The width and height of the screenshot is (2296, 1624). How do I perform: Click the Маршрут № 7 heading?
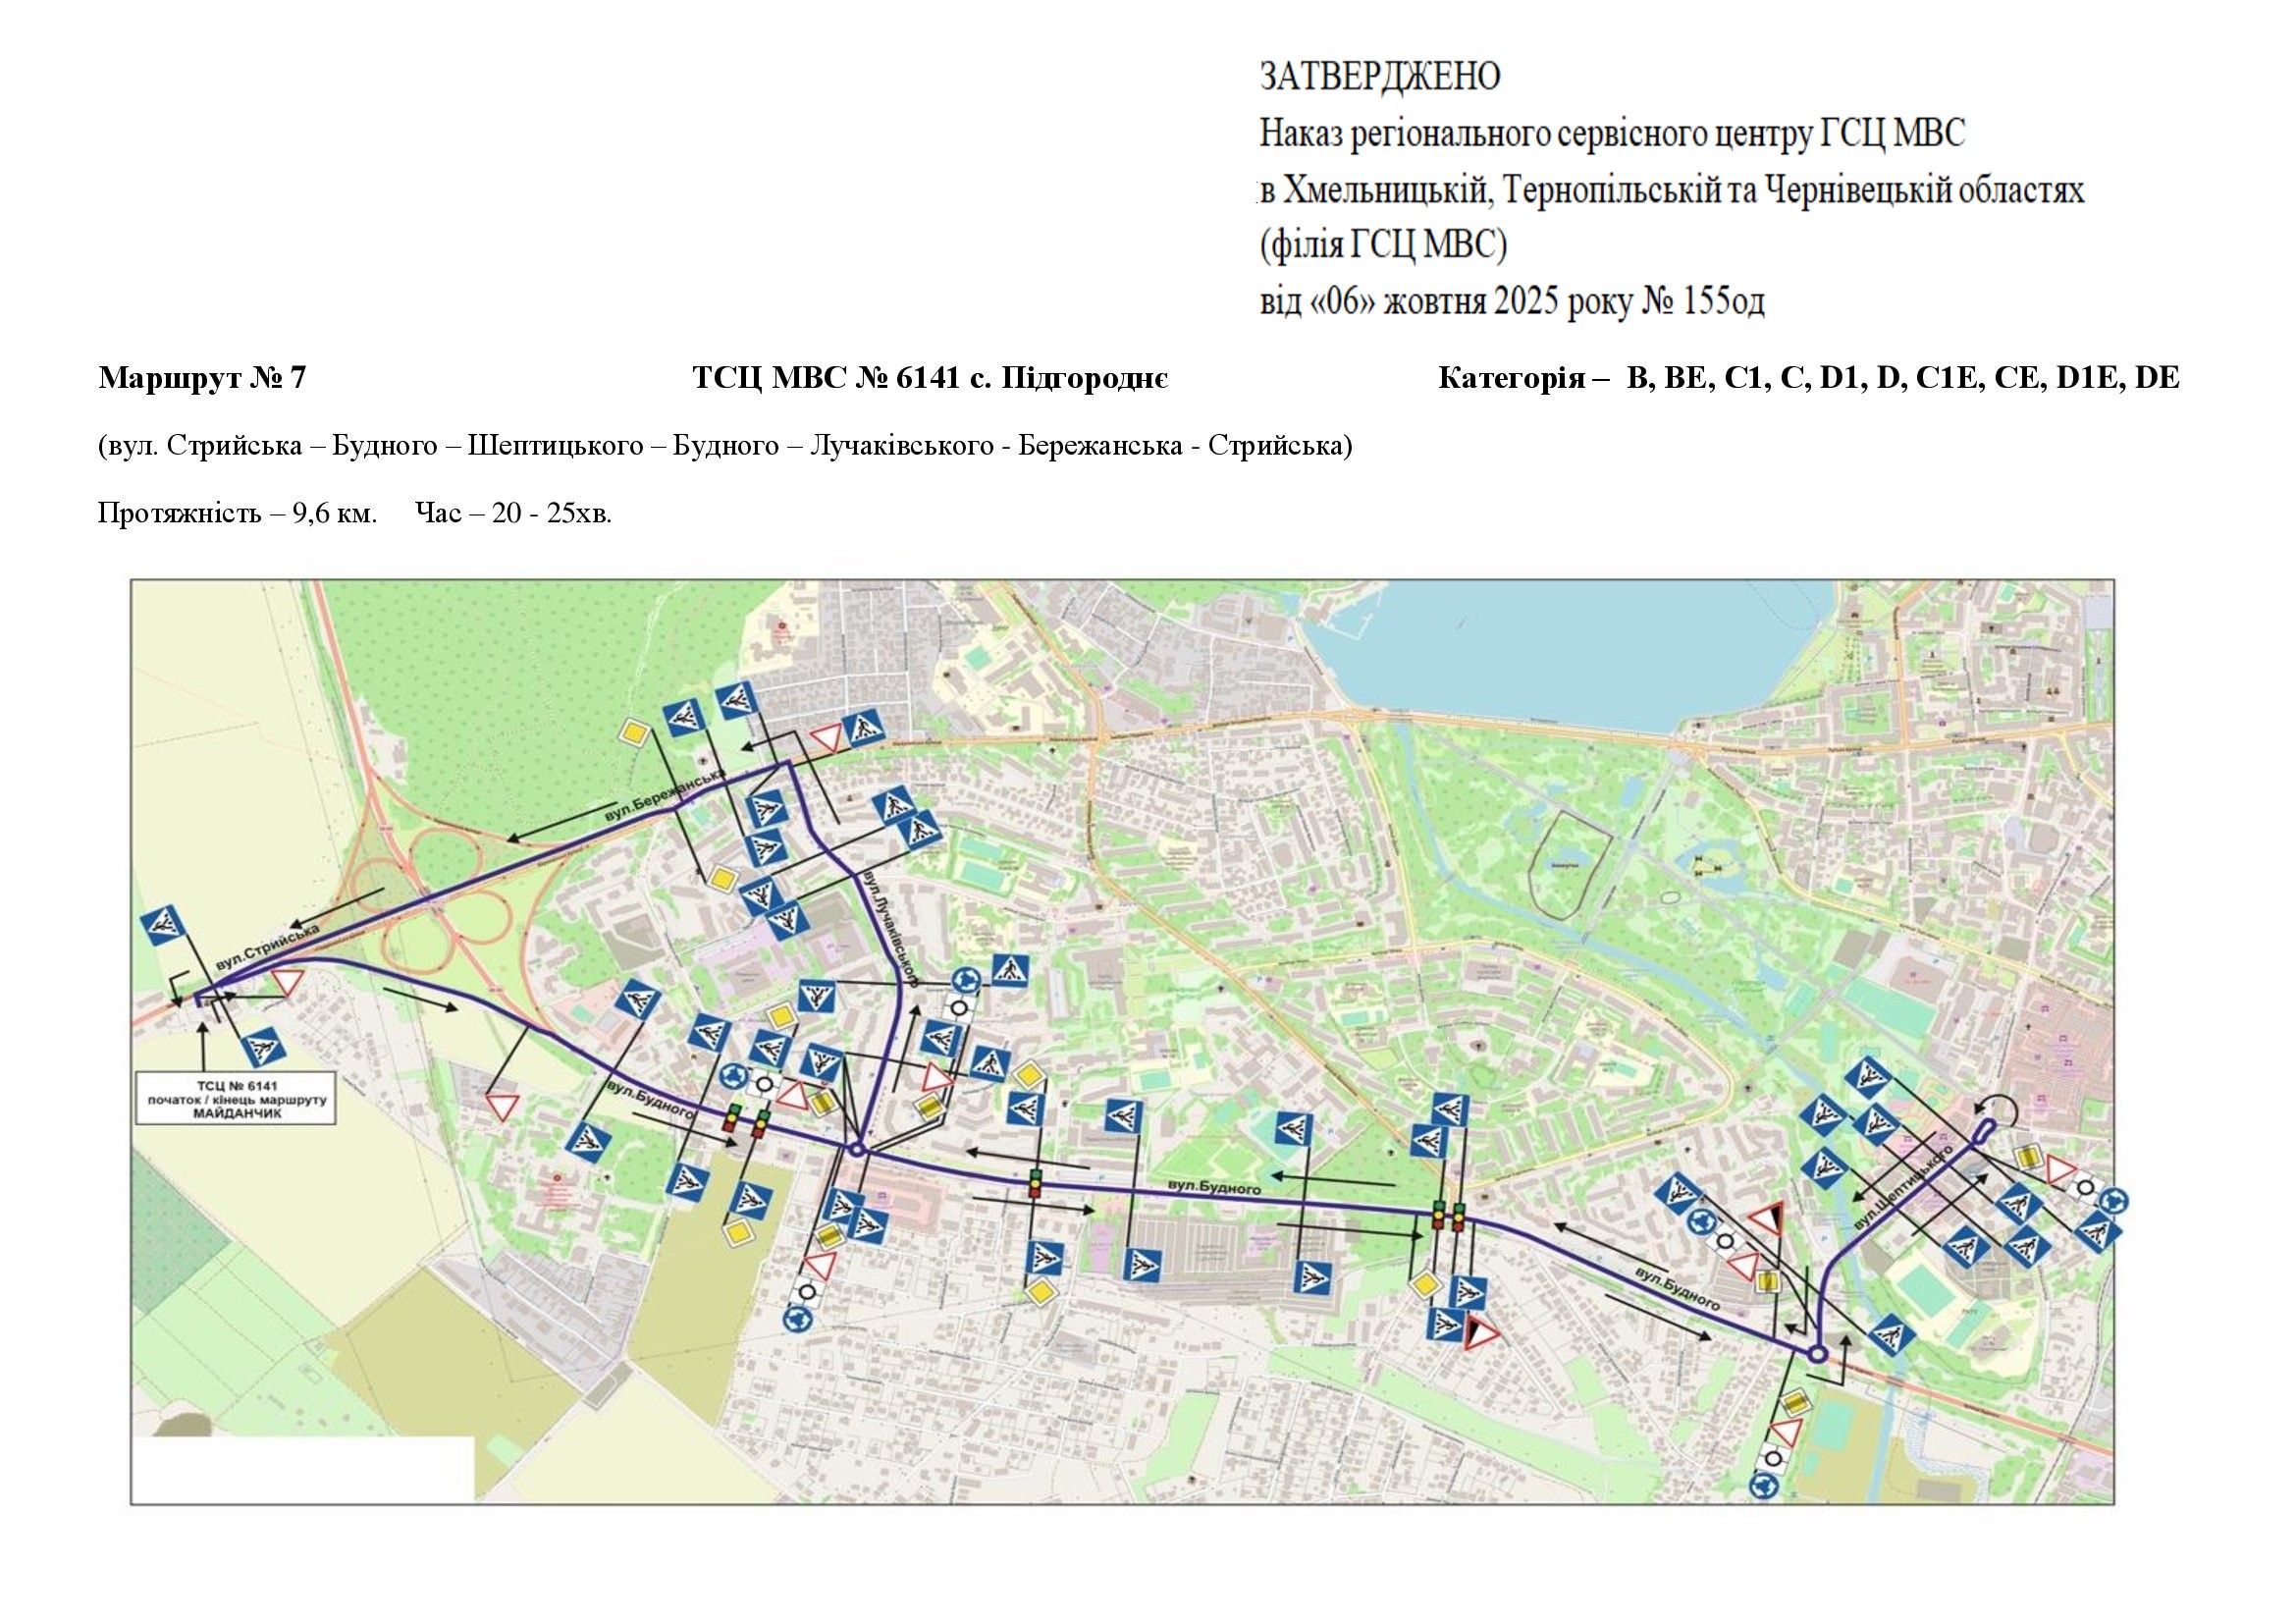pos(202,378)
